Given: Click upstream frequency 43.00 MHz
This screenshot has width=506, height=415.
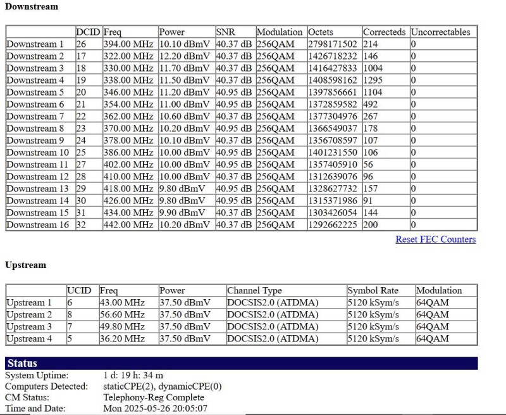Looking at the screenshot, I should click(x=122, y=302).
